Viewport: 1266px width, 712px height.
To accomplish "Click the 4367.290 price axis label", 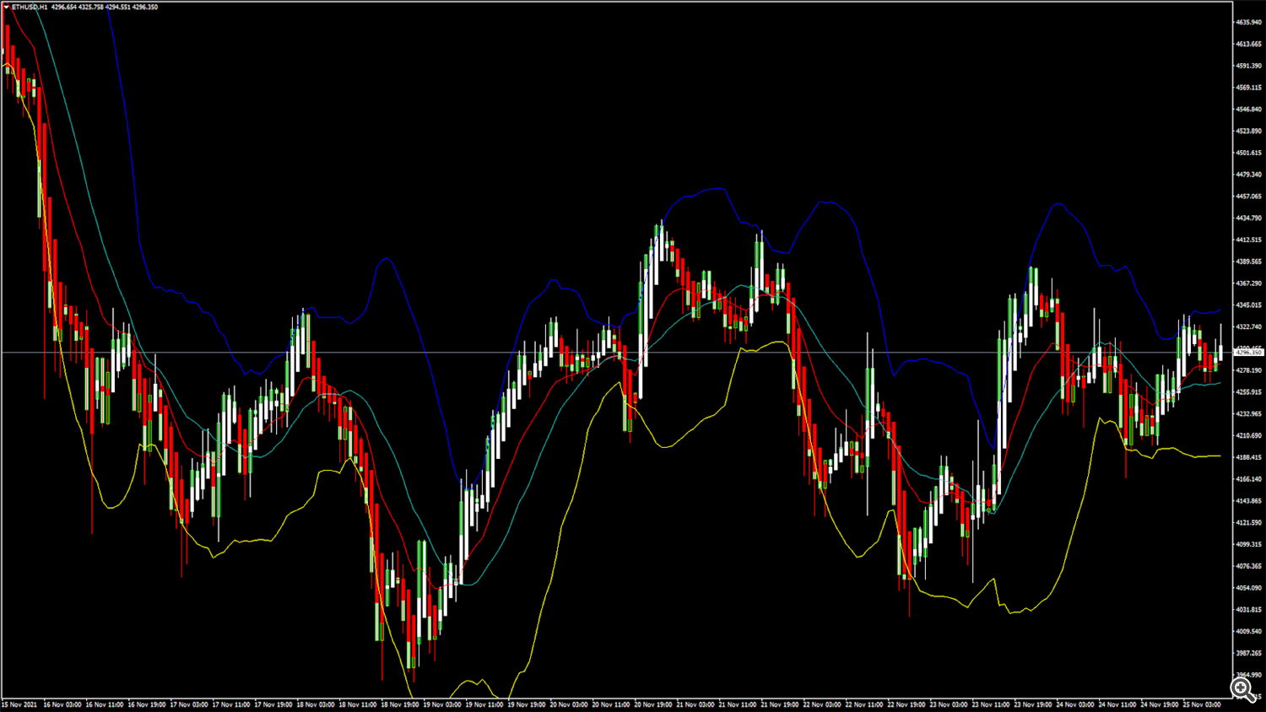I will point(1248,283).
